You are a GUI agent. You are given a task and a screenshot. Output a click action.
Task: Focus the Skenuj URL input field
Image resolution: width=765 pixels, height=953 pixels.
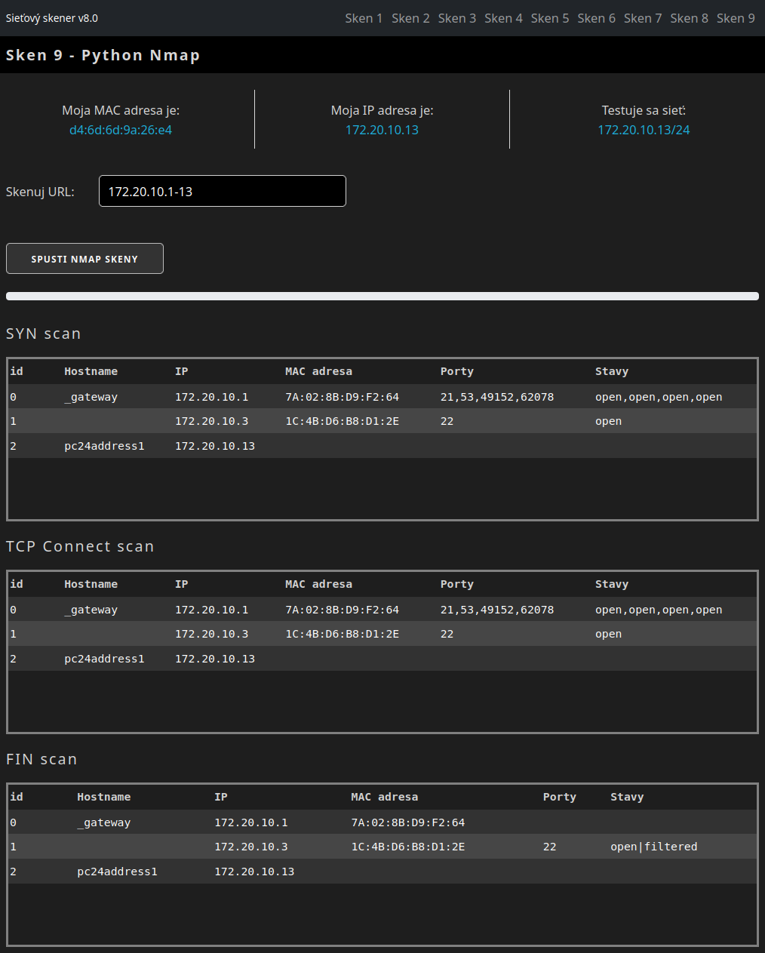pos(222,191)
